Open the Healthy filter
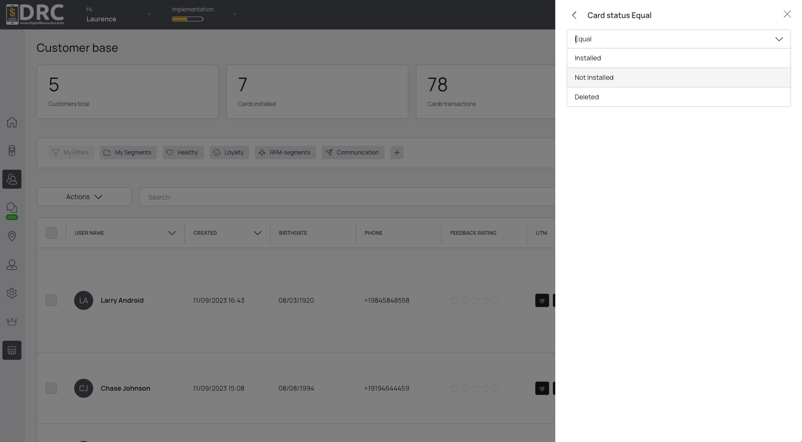The image size is (802, 442). click(x=183, y=153)
